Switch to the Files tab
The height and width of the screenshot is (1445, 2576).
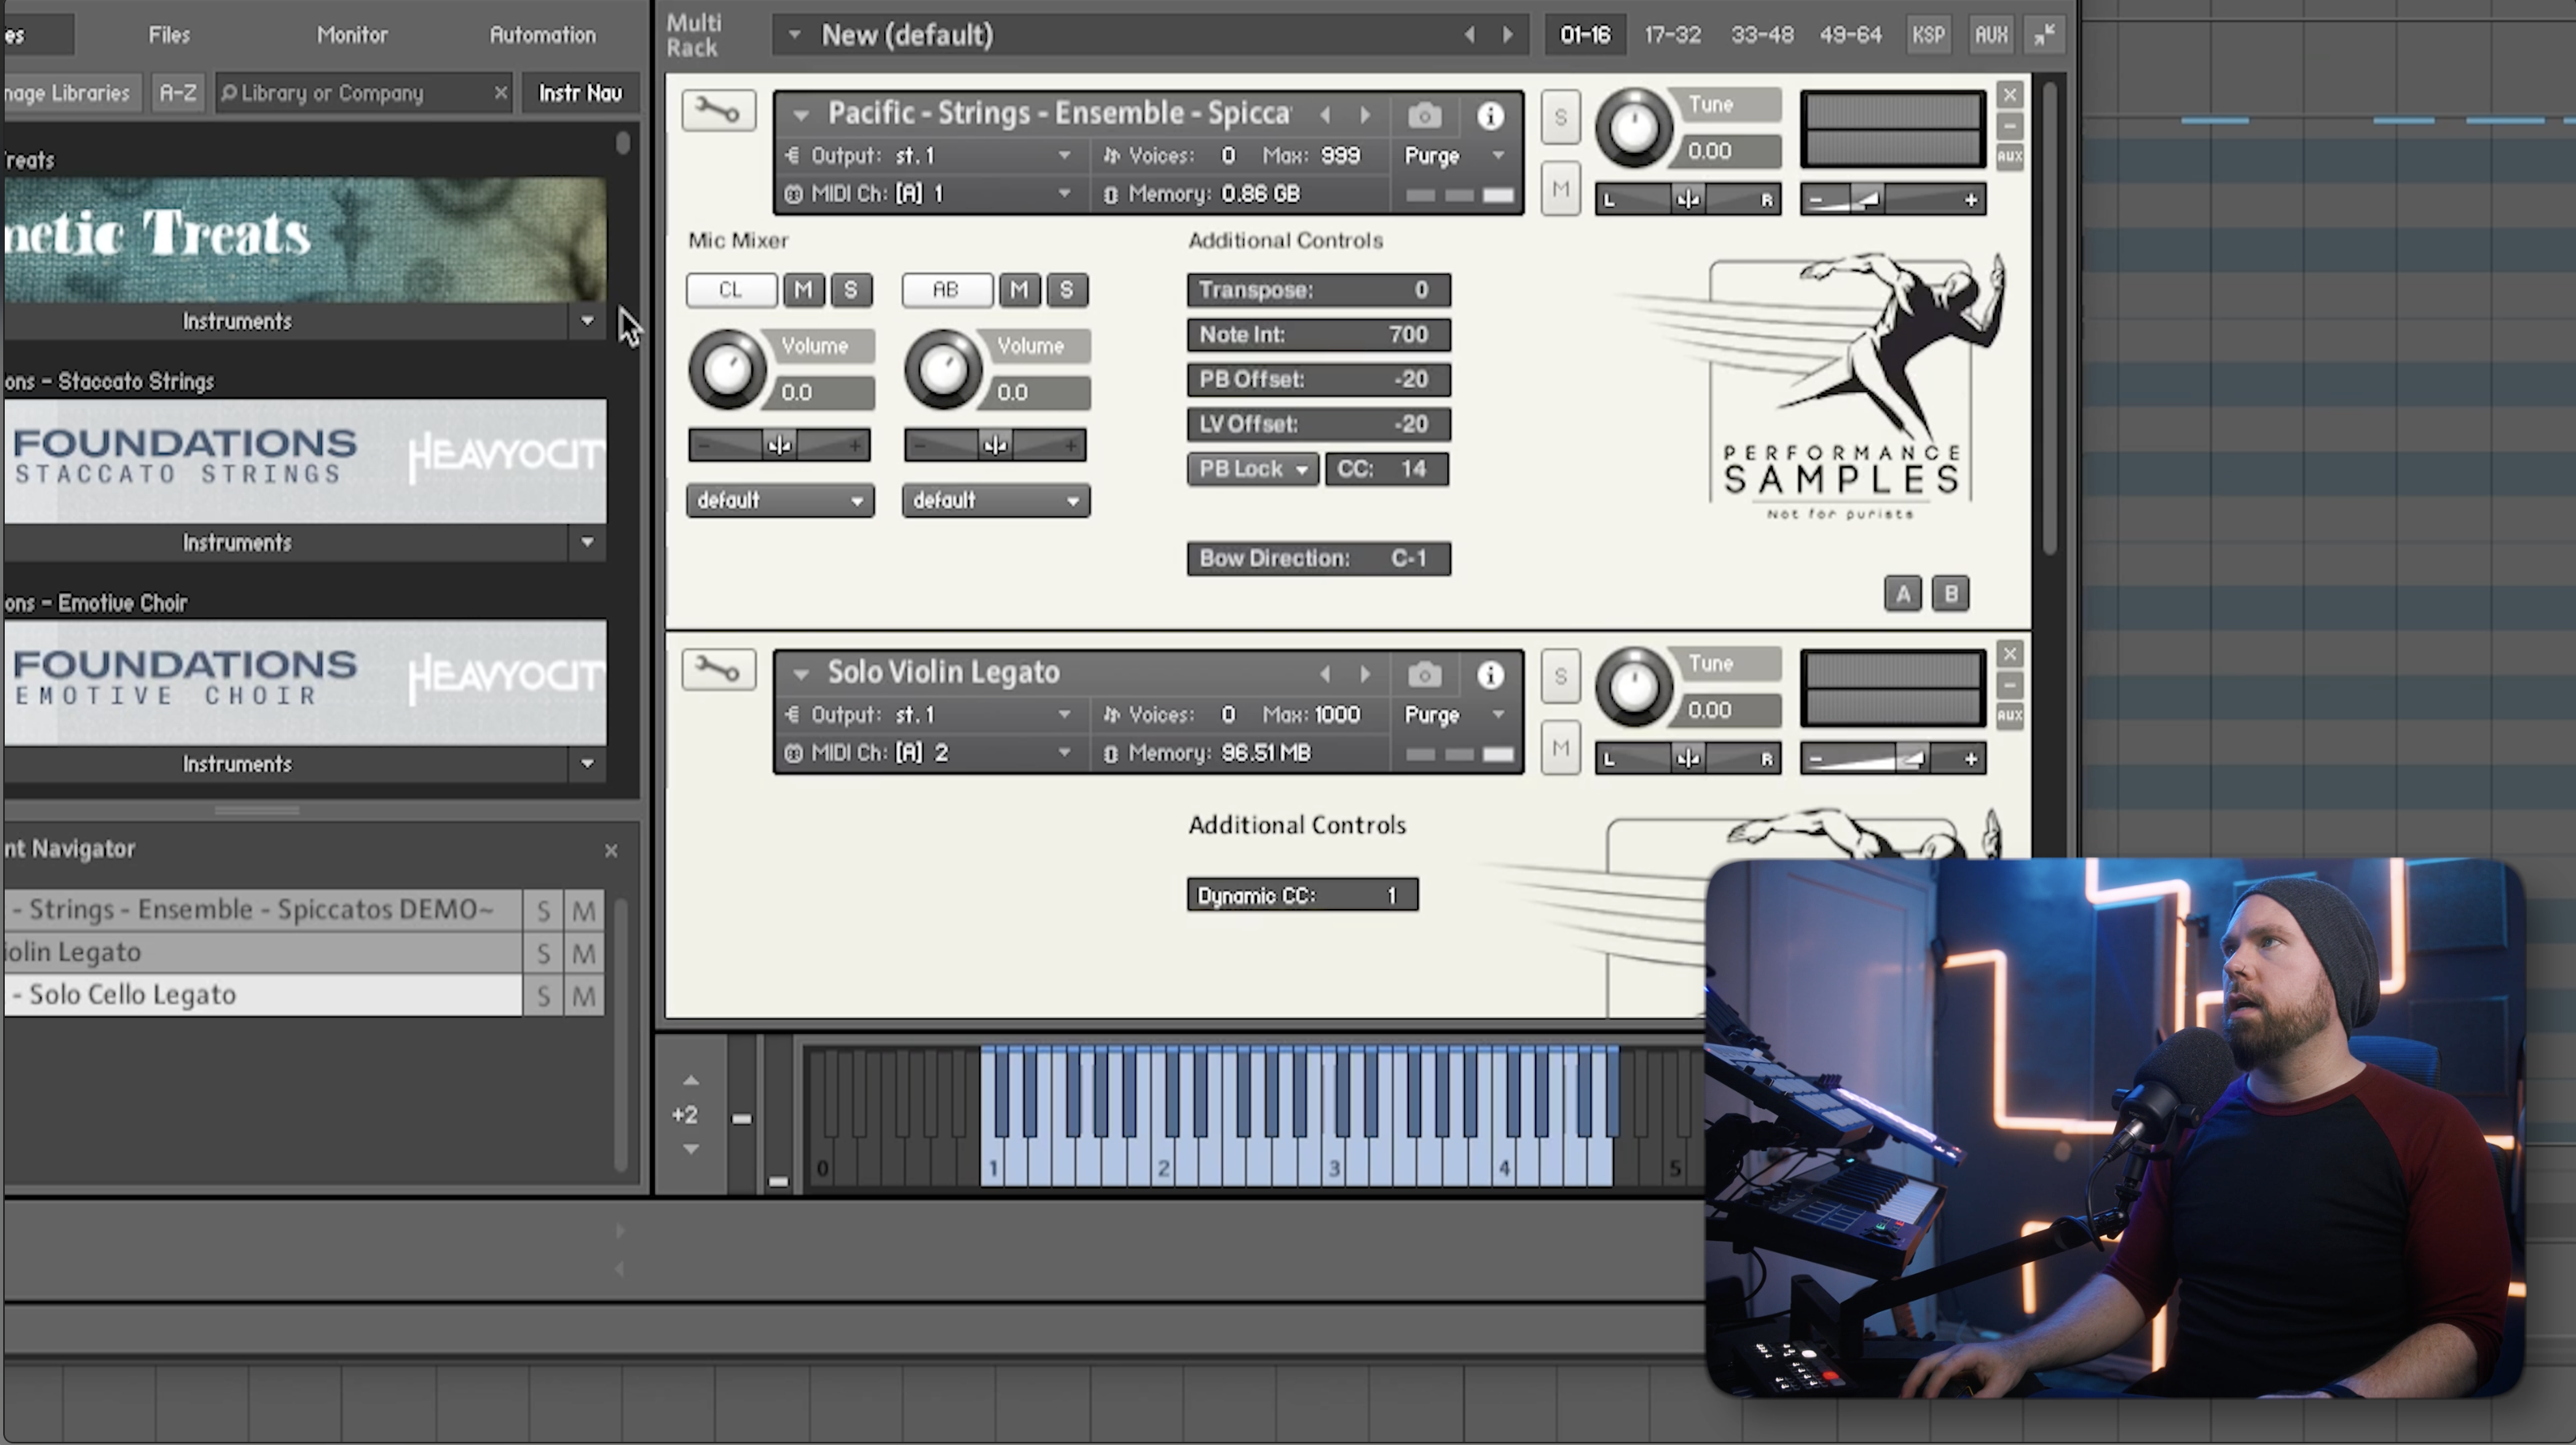[169, 35]
